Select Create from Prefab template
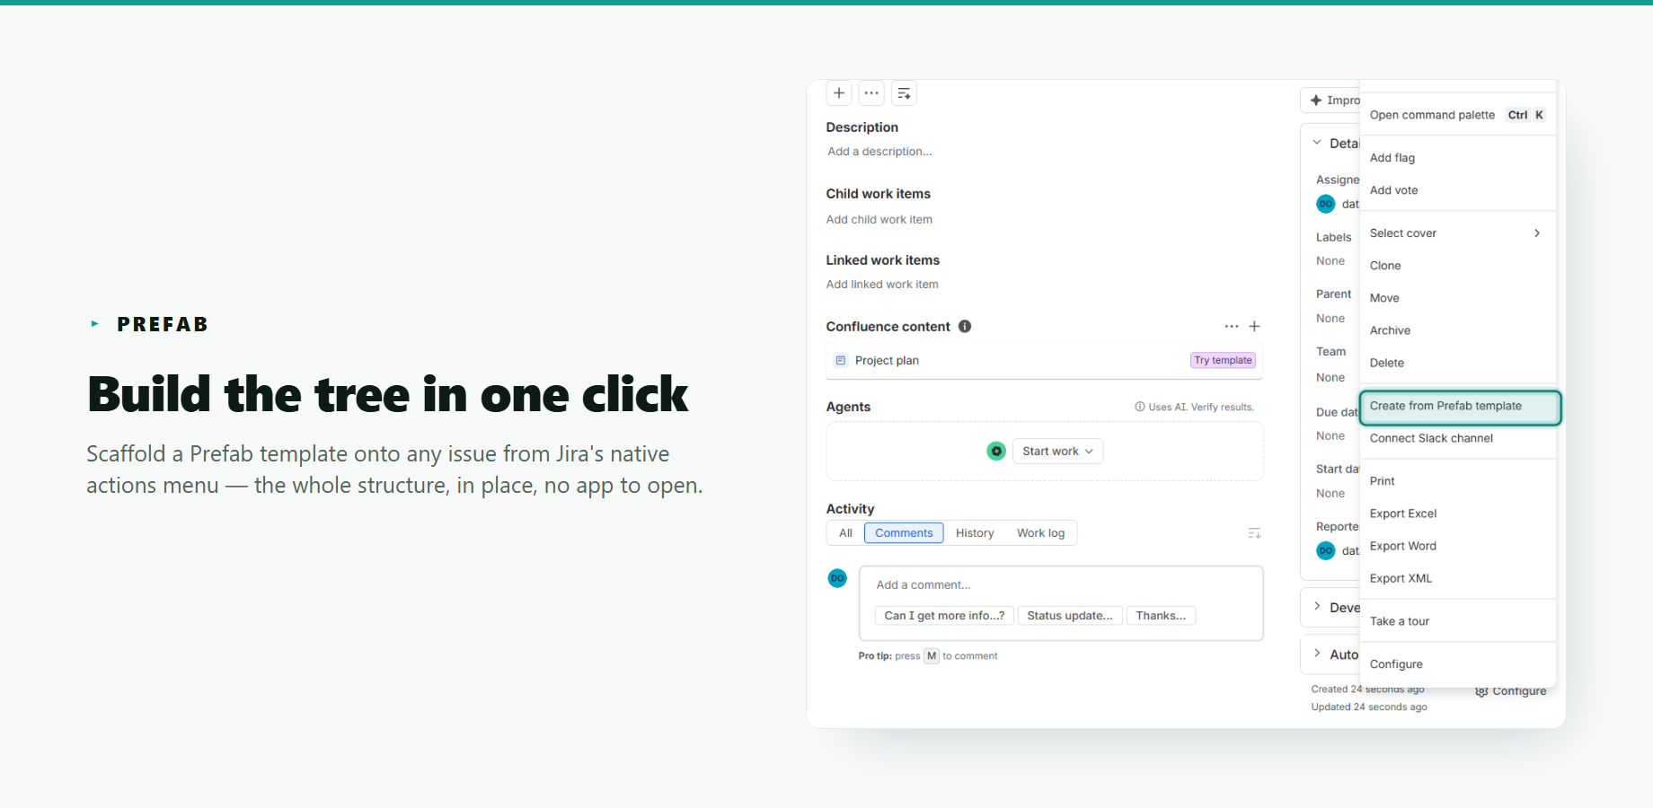The width and height of the screenshot is (1653, 808). coord(1460,407)
